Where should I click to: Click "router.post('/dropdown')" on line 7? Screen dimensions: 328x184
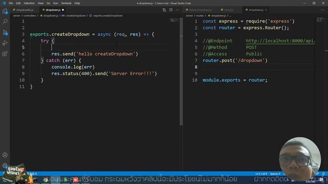235,60
